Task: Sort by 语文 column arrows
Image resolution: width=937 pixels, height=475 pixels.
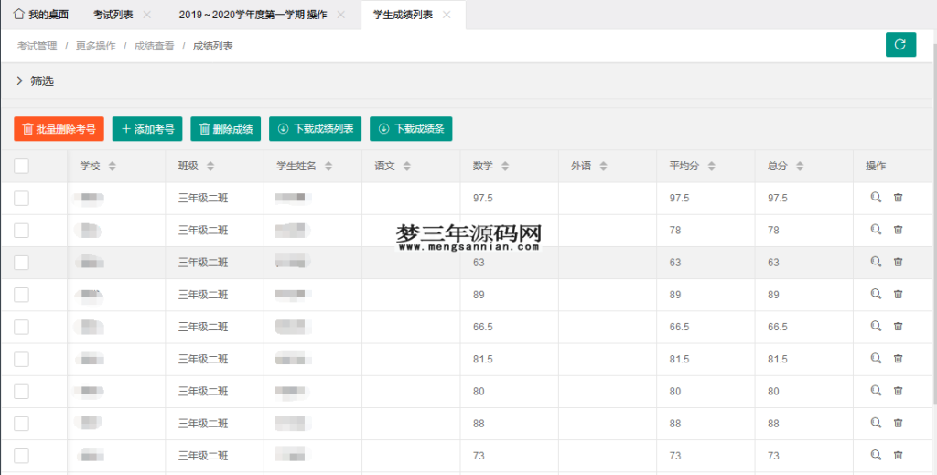Action: pos(407,166)
